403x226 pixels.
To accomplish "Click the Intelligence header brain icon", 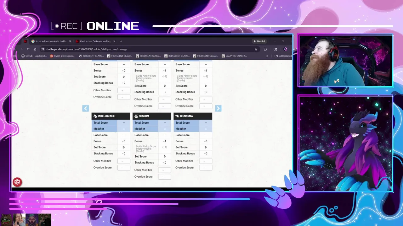I will pos(95,116).
